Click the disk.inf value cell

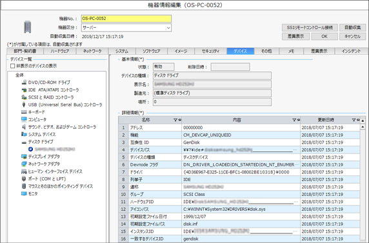coord(241,224)
